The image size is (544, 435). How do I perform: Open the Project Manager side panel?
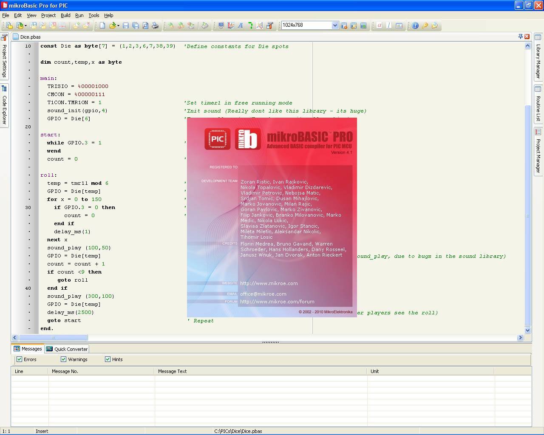(538, 151)
